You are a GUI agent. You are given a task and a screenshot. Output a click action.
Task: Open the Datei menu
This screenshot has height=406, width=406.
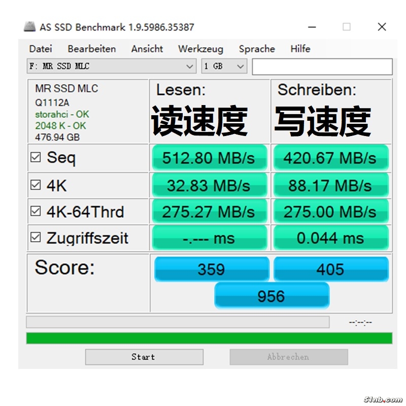41,49
